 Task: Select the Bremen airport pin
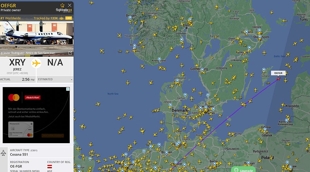click(x=166, y=152)
